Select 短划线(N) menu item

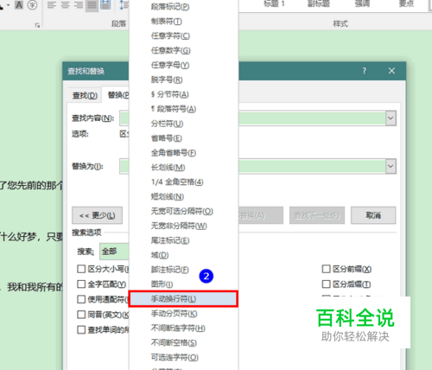(183, 196)
